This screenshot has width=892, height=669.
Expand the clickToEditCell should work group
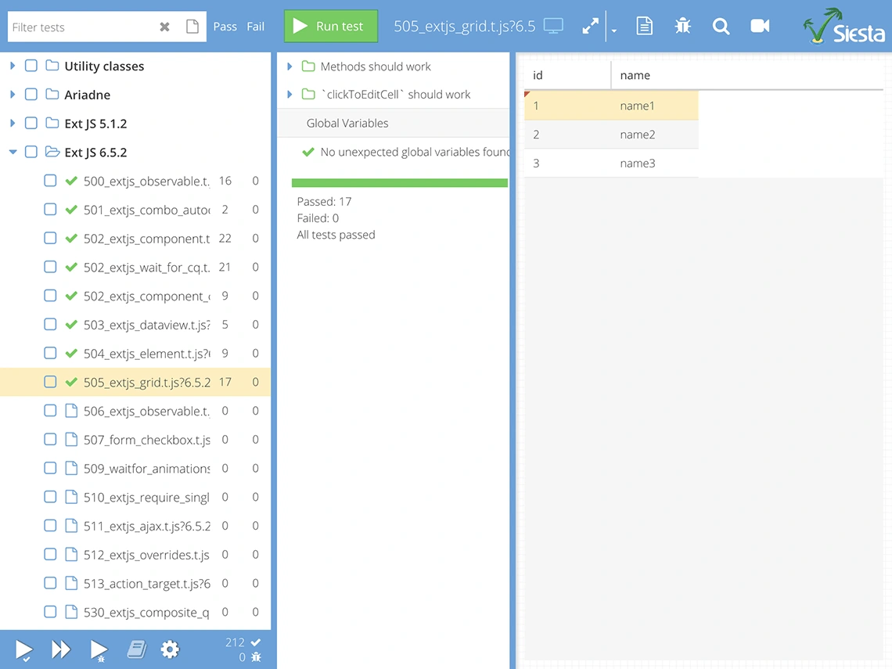point(290,94)
